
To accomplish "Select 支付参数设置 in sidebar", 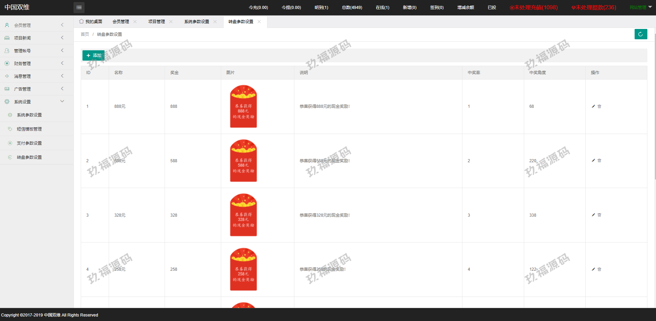I will [x=29, y=143].
